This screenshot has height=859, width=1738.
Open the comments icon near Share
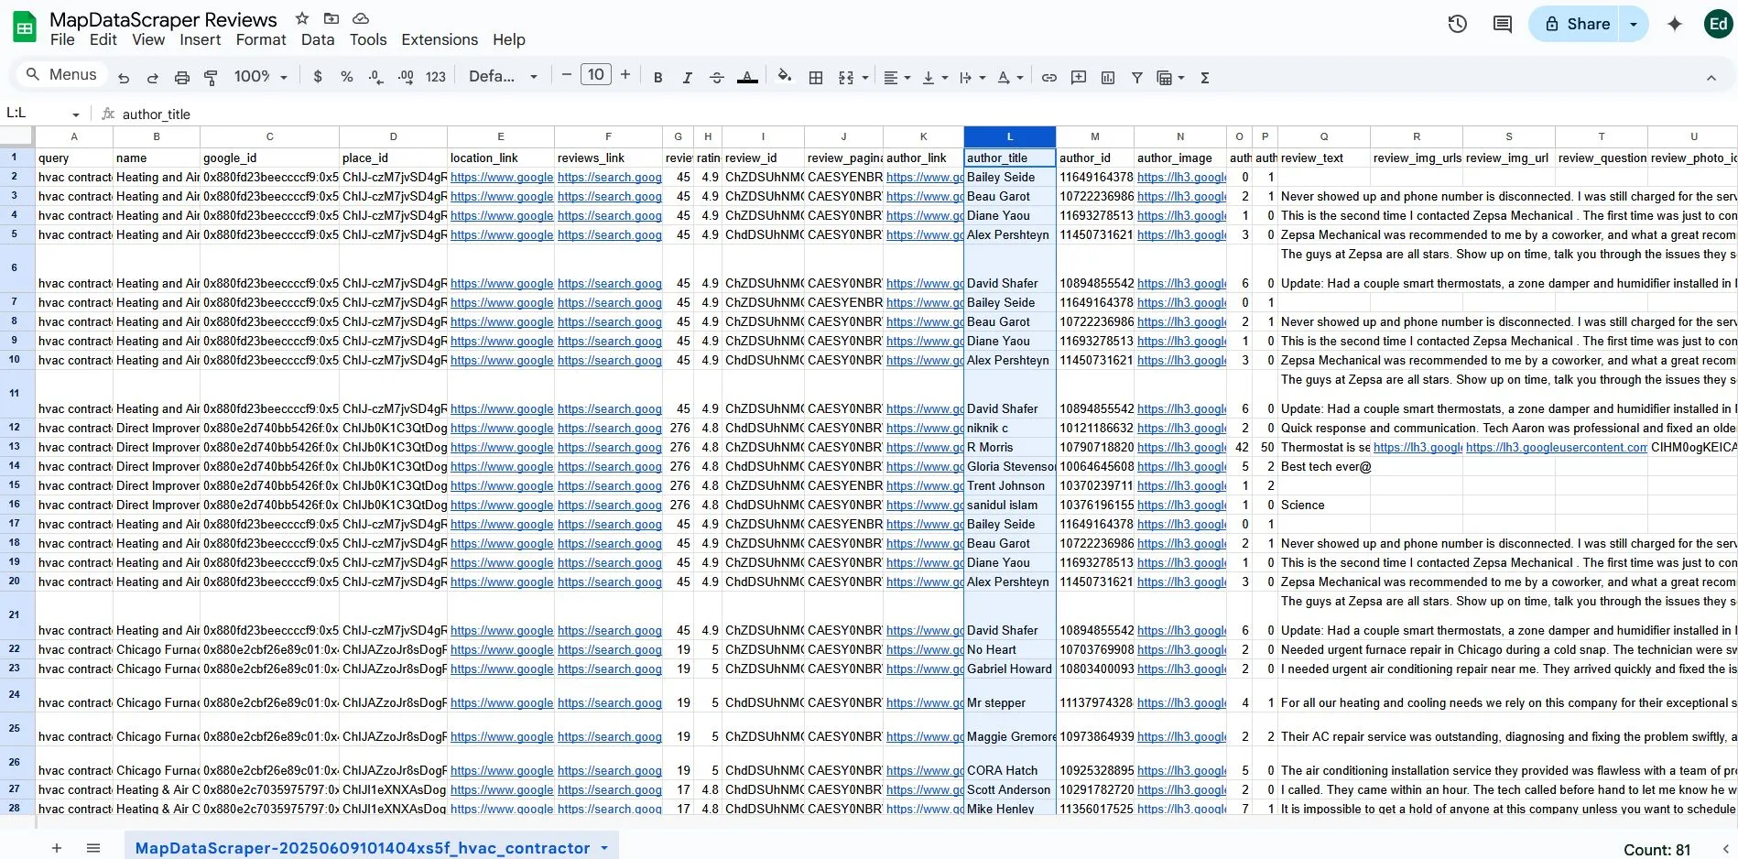click(1503, 24)
